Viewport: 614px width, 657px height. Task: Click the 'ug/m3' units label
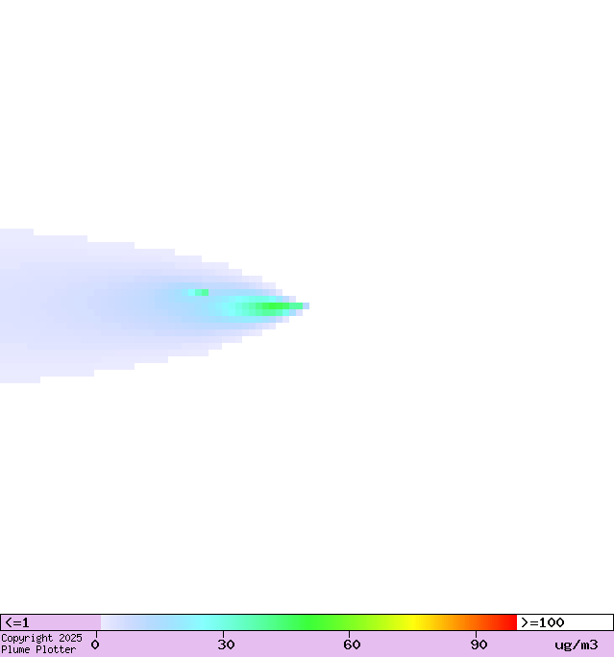tap(577, 645)
